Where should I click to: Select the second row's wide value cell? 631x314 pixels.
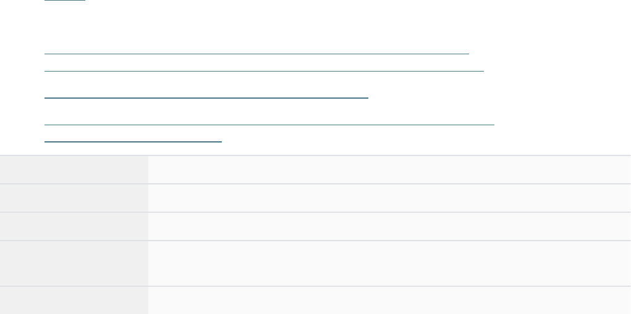[389, 198]
